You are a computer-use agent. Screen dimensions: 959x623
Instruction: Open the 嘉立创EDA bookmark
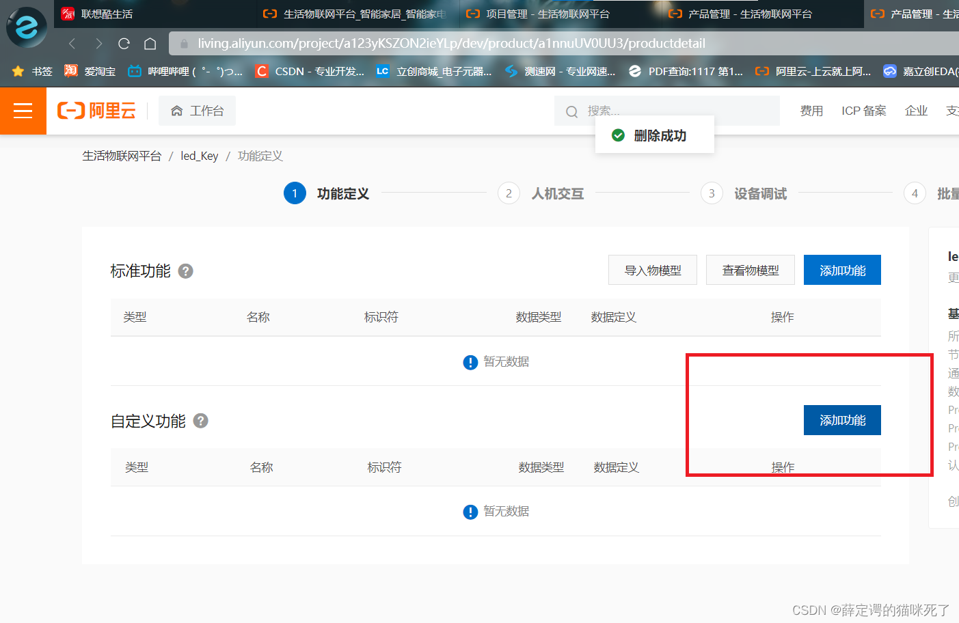click(x=921, y=71)
